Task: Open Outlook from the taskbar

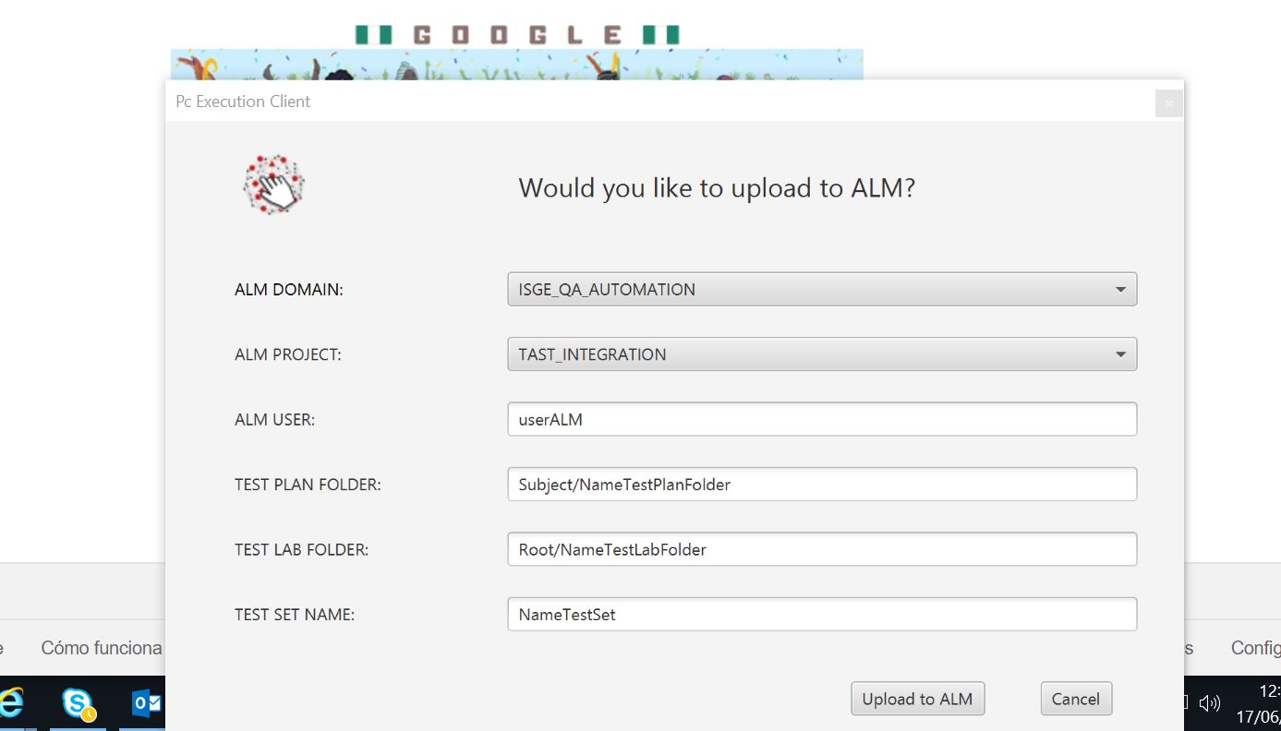Action: pyautogui.click(x=147, y=704)
